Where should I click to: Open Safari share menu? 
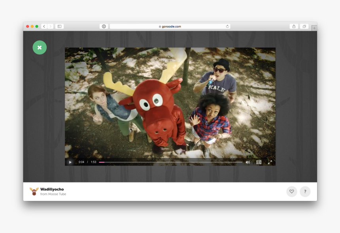tap(294, 26)
